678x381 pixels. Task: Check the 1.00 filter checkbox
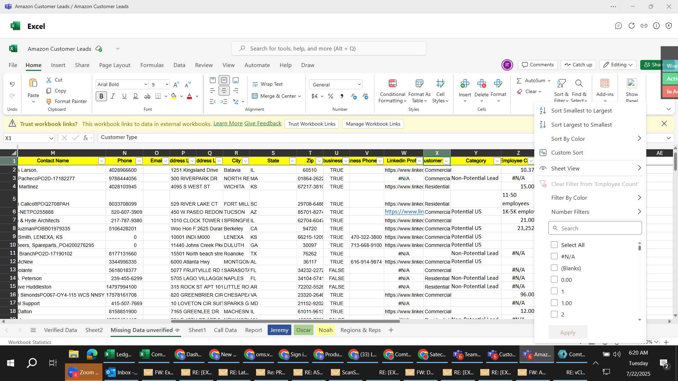[554, 303]
